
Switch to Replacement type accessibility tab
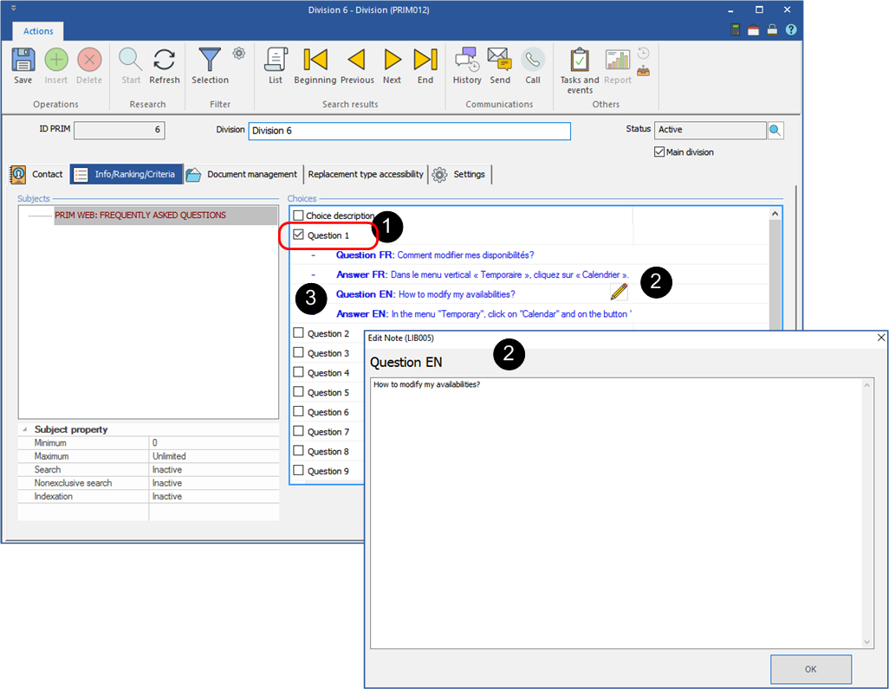tap(366, 175)
